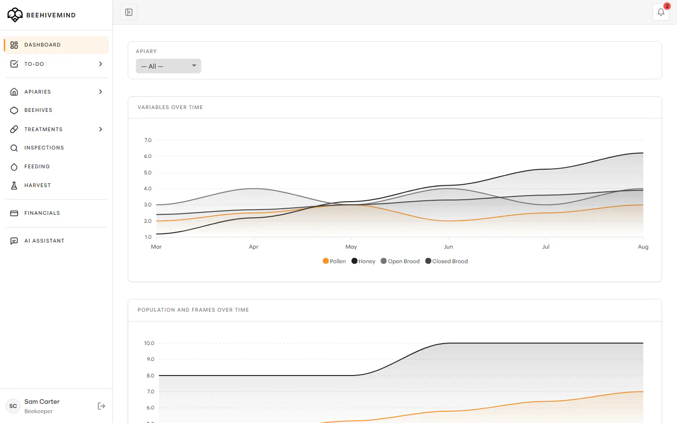Viewport: 677px width, 423px height.
Task: Click the 10.0 y-axis value in Population chart
Action: tap(149, 344)
